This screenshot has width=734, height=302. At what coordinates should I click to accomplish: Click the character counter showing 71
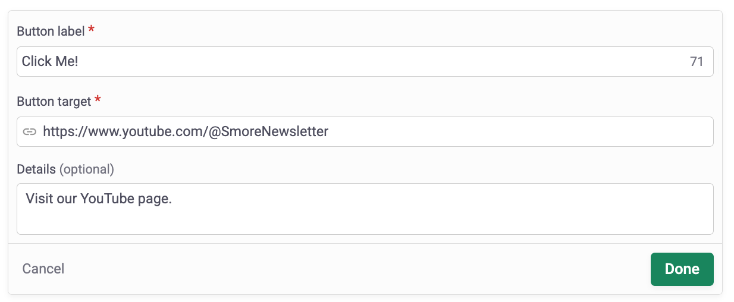coord(697,62)
